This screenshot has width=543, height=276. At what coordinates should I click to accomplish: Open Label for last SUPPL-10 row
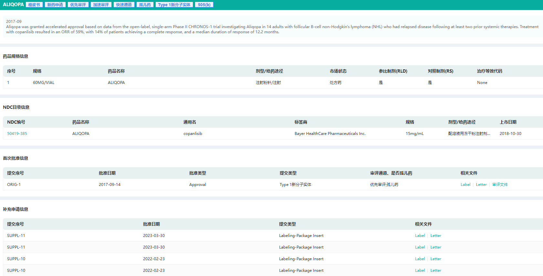coord(420,271)
